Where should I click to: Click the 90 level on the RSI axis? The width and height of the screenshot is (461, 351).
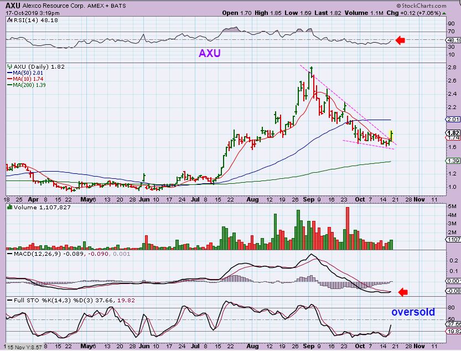451,24
